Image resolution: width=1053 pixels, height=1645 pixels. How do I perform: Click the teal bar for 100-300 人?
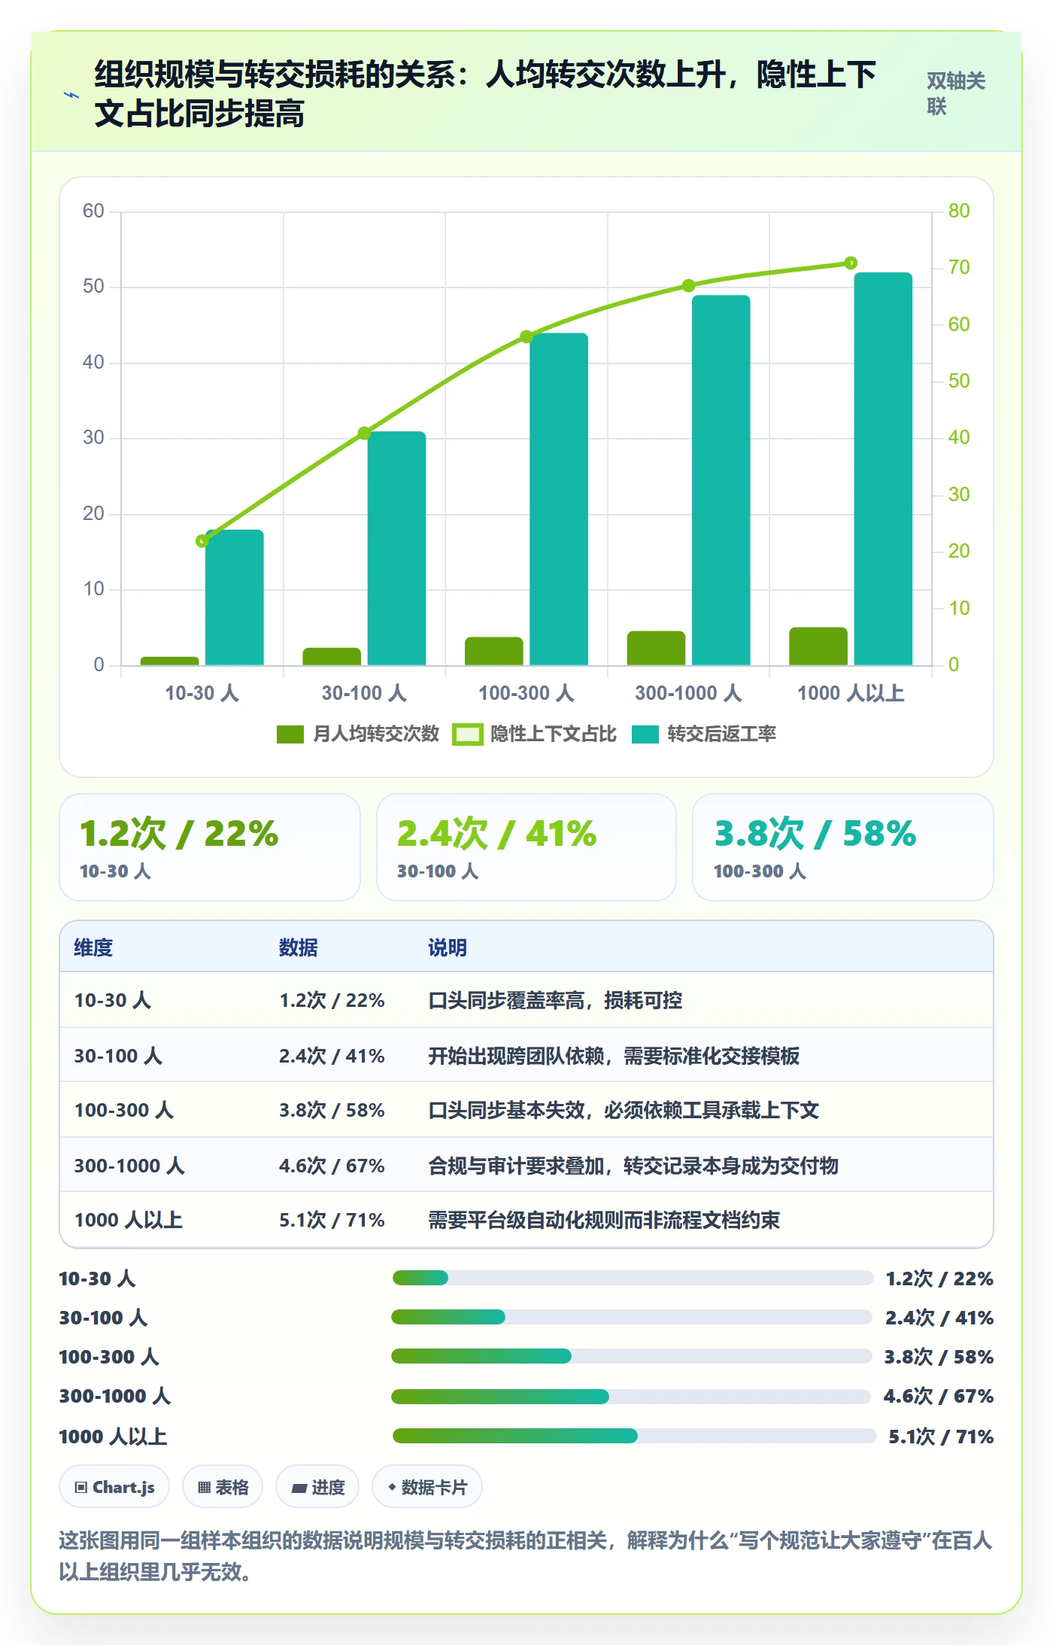pyautogui.click(x=559, y=499)
